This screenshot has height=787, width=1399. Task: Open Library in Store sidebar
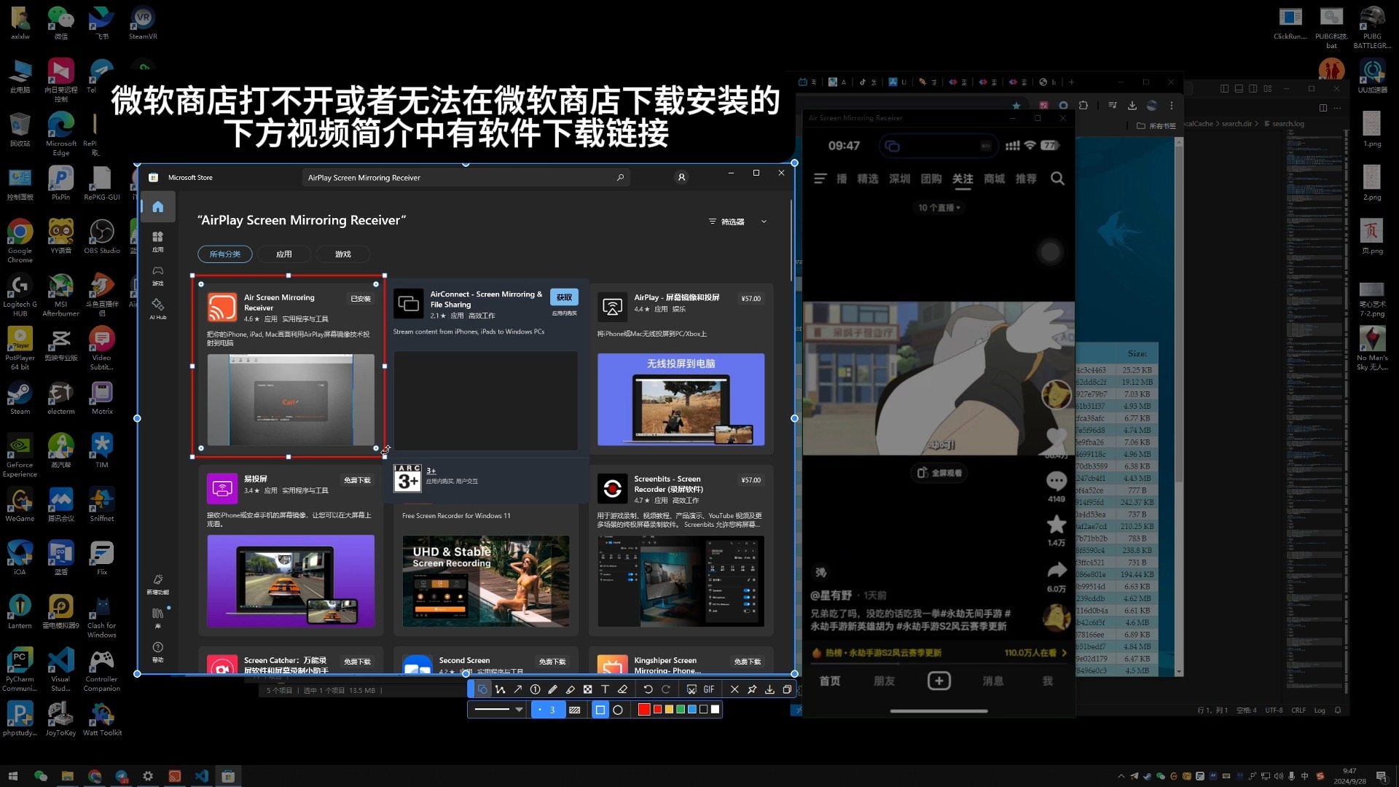point(157,618)
